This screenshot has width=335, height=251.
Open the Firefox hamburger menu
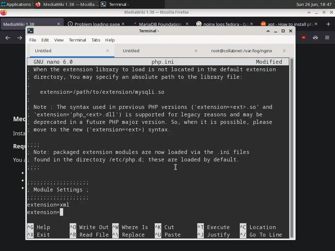click(327, 38)
